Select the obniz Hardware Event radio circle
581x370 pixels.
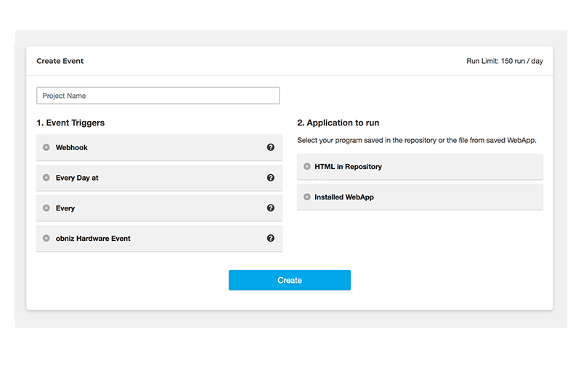click(x=46, y=238)
